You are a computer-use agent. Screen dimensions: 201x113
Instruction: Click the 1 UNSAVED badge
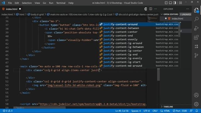point(185,14)
